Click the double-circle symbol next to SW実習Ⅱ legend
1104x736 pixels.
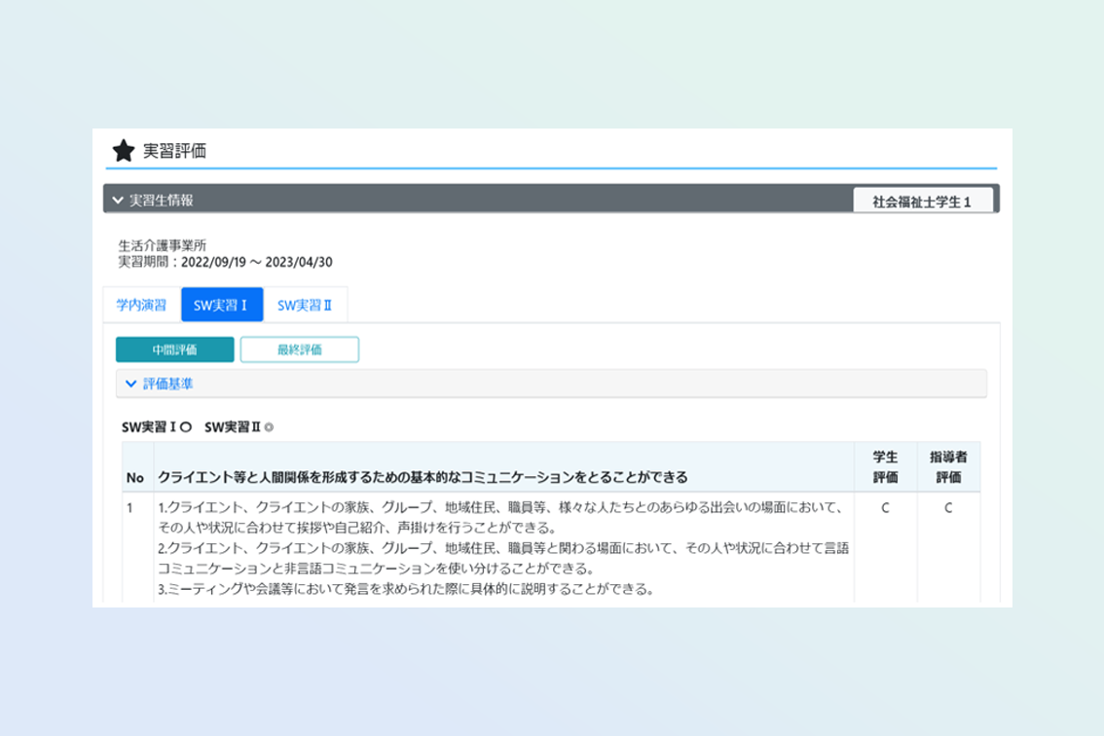point(269,427)
